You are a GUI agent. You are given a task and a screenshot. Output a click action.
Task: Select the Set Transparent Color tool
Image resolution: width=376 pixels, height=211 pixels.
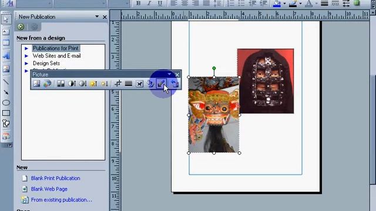pos(161,83)
